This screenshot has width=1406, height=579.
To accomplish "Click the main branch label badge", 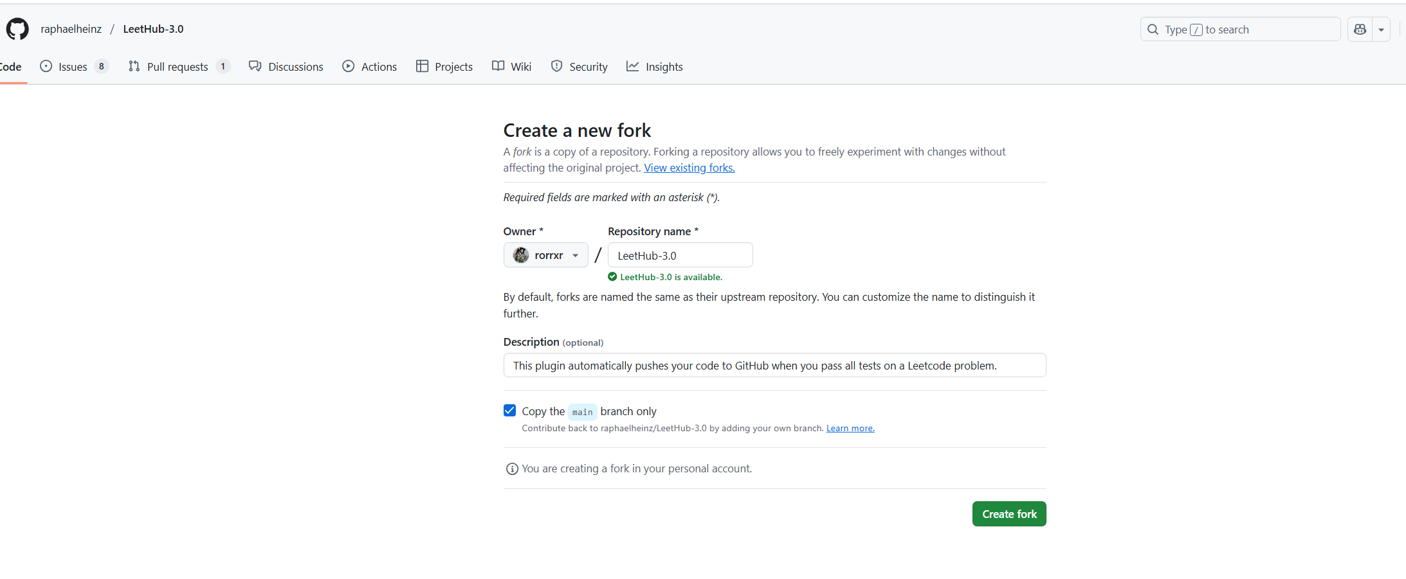I will point(583,412).
